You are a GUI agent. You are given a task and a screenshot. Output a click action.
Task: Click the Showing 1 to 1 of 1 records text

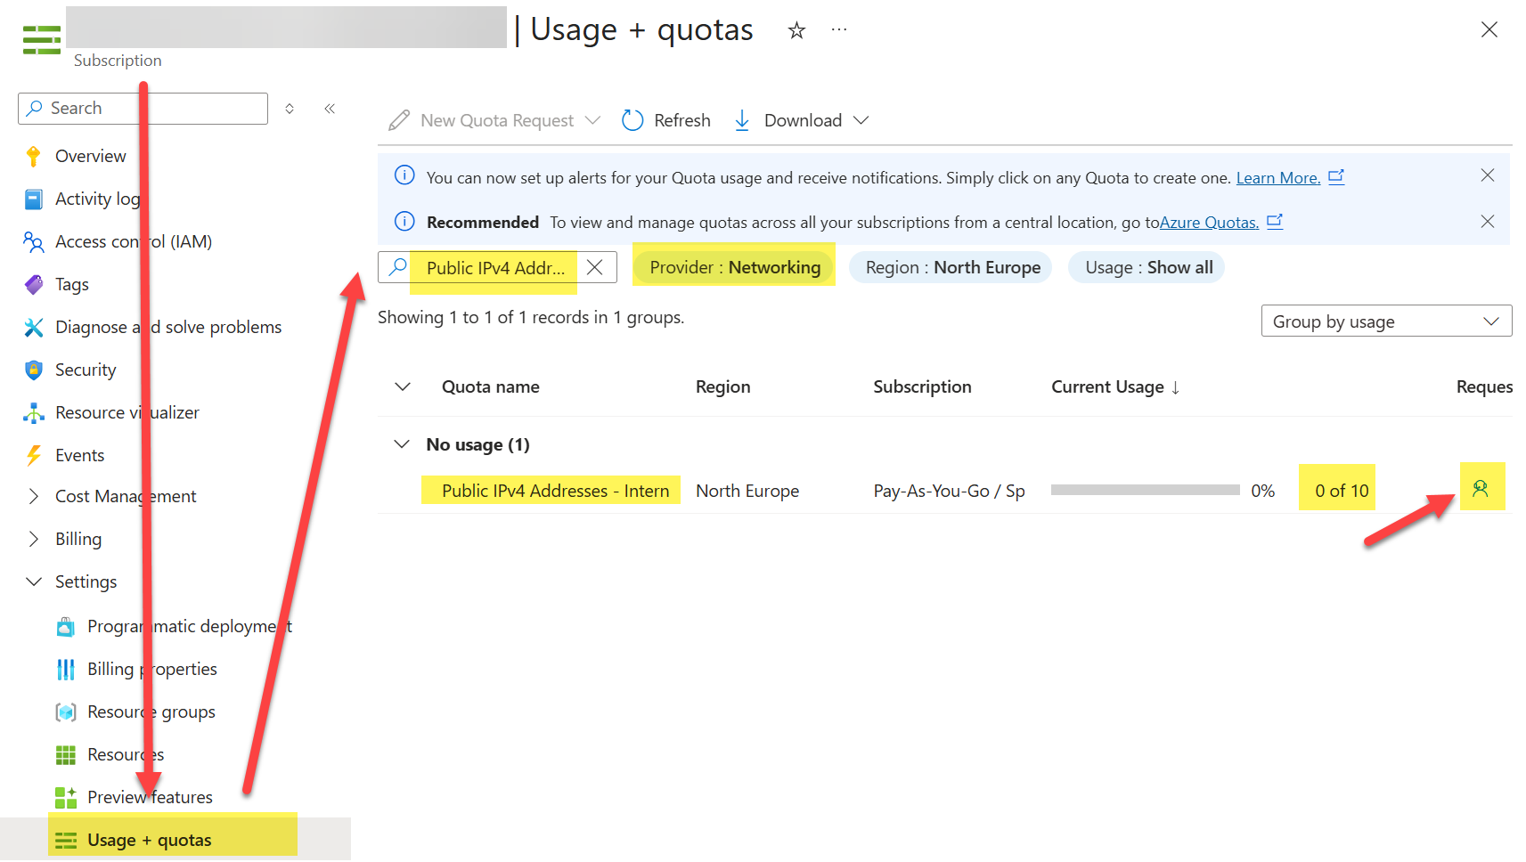click(531, 318)
